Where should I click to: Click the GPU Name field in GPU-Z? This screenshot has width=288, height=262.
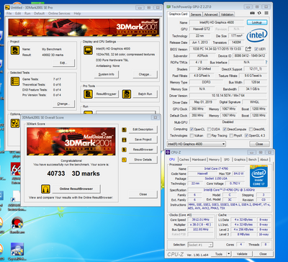[x=217, y=22]
